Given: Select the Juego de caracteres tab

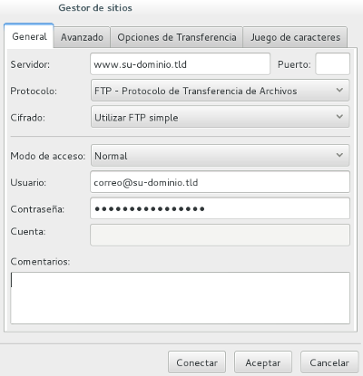Looking at the screenshot, I should [x=295, y=37].
